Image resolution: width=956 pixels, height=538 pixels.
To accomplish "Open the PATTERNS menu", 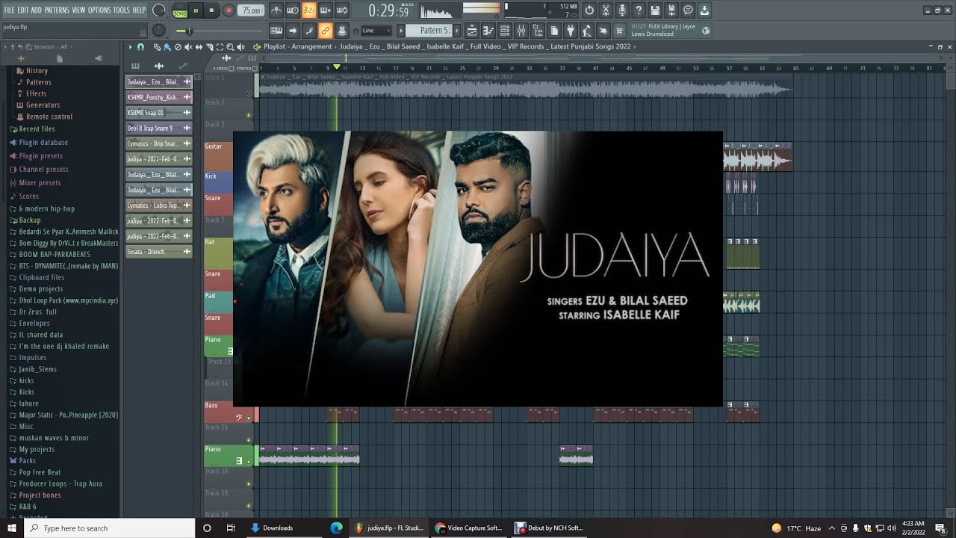I will (57, 10).
